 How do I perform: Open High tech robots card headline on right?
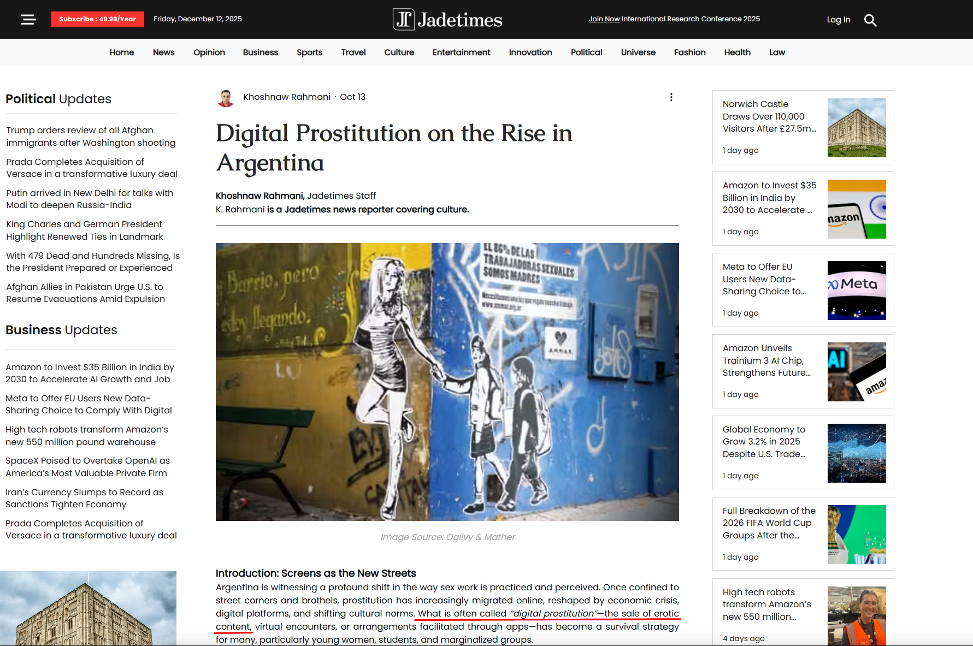[x=767, y=604]
